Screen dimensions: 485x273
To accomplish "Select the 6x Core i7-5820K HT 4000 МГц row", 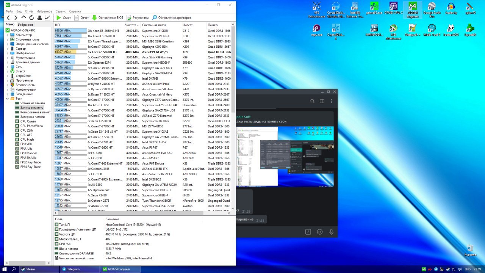I will point(142,52).
